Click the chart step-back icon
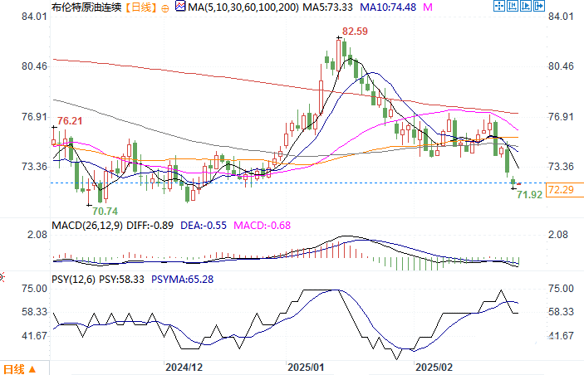The height and width of the screenshot is (375, 584). point(512,6)
